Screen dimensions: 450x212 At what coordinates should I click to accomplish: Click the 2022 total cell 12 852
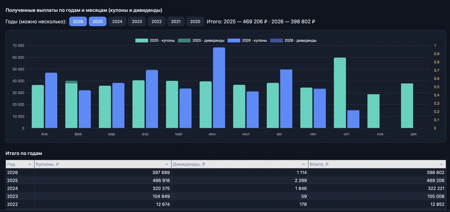377,204
